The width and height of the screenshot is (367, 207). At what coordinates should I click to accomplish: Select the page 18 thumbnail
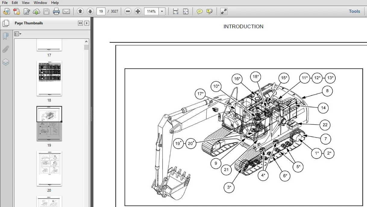(x=49, y=78)
